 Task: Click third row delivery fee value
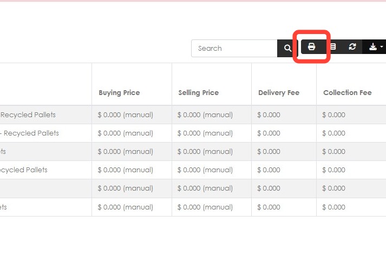[x=269, y=152]
